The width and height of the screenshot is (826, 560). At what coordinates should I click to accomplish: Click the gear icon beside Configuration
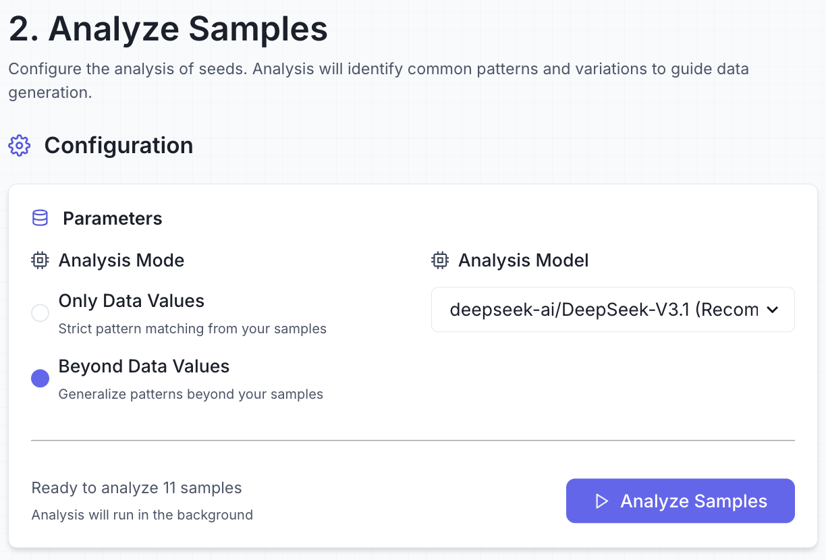(x=19, y=146)
